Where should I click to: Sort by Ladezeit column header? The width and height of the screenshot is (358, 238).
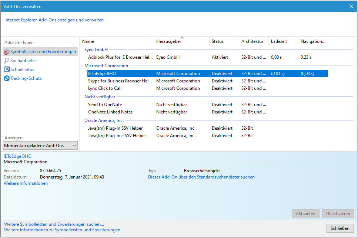coord(283,41)
